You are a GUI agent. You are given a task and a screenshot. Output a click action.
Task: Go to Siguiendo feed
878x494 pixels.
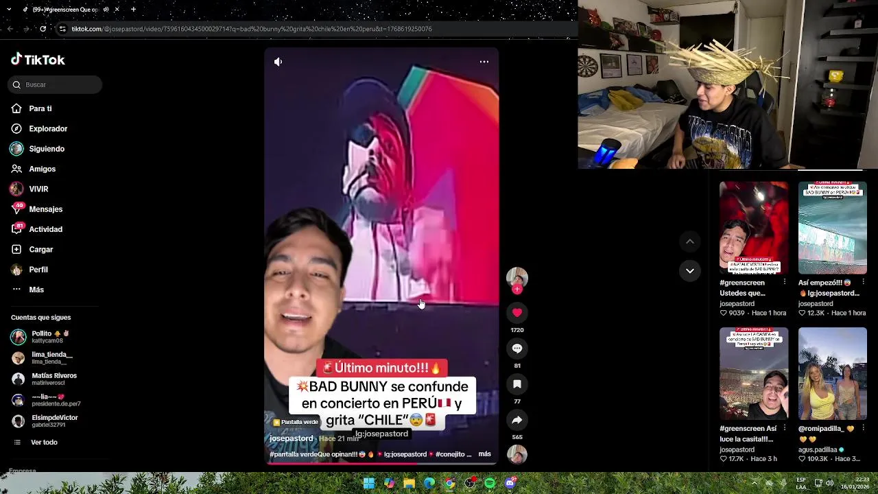pyautogui.click(x=38, y=149)
